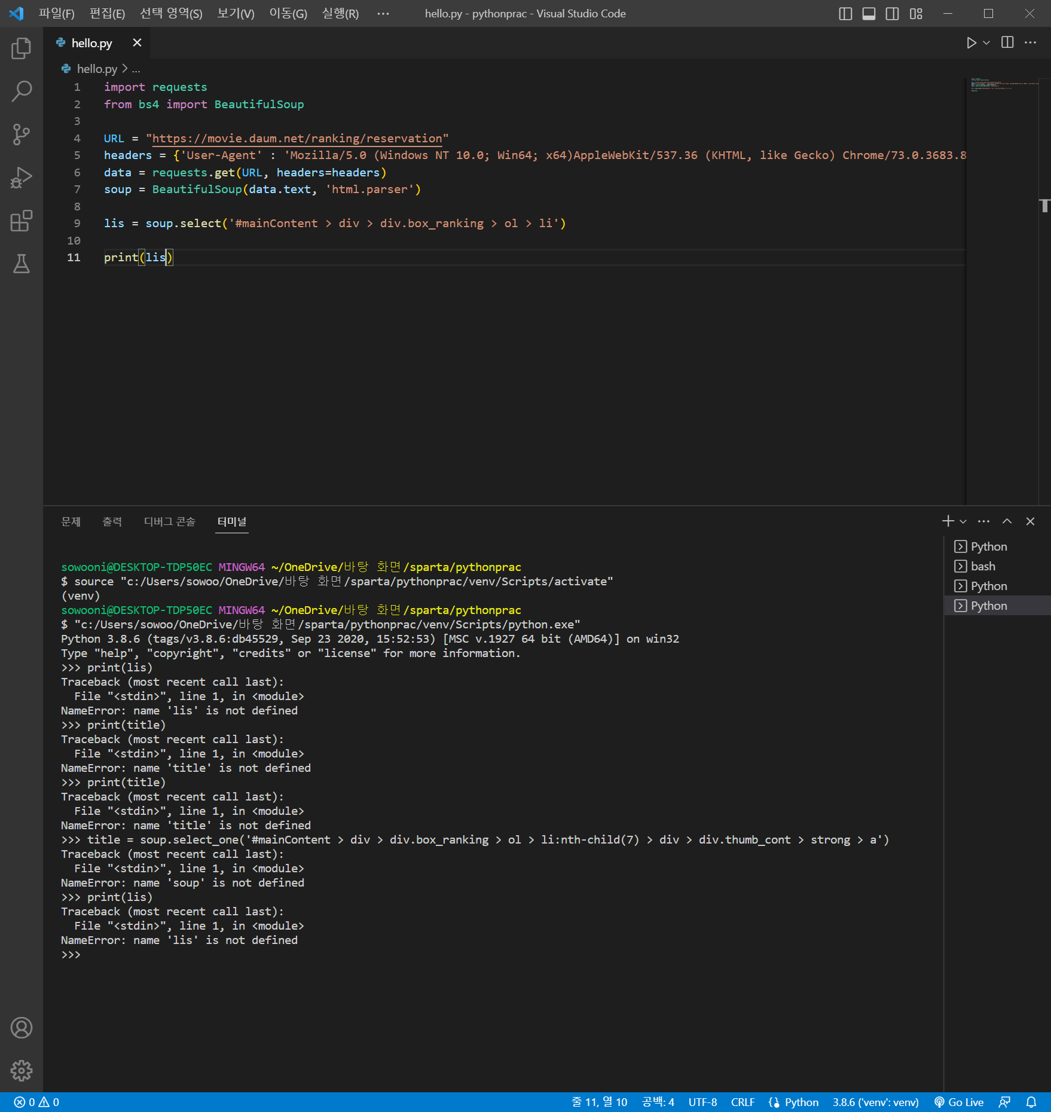The width and height of the screenshot is (1051, 1112).
Task: Open the 실행(R) menu
Action: pyautogui.click(x=340, y=13)
